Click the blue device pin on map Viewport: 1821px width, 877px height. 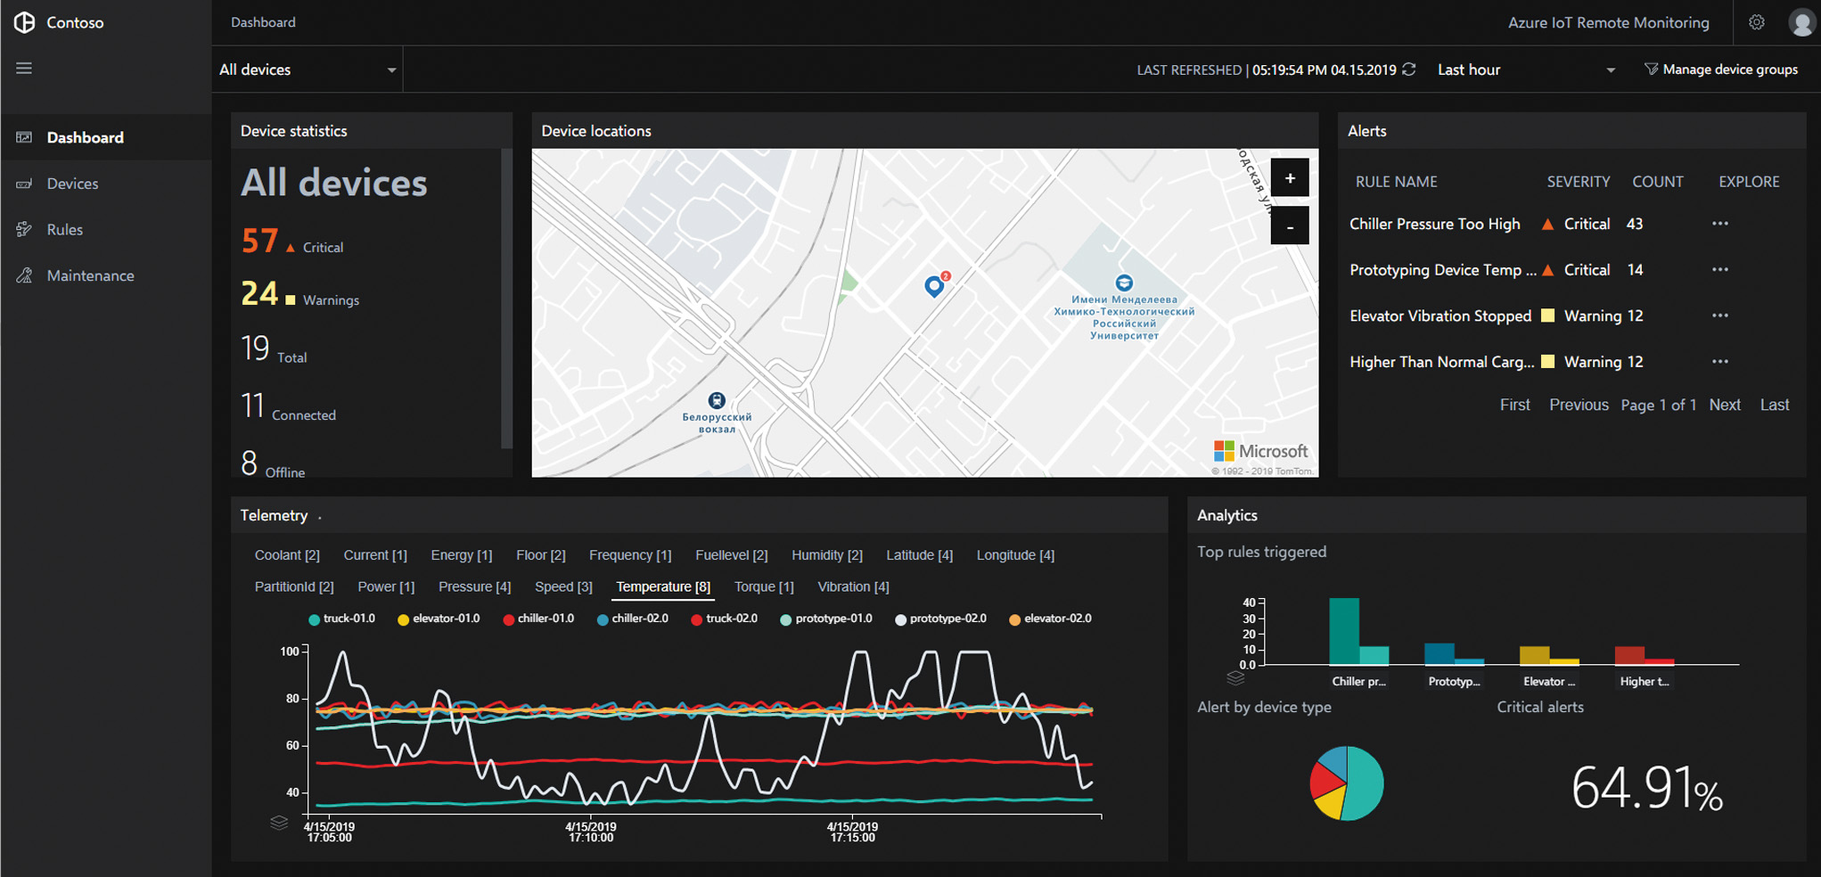point(933,285)
